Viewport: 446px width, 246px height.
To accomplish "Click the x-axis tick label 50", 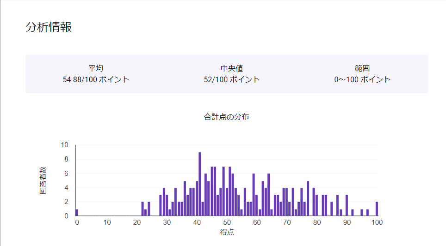I will pyautogui.click(x=227, y=222).
